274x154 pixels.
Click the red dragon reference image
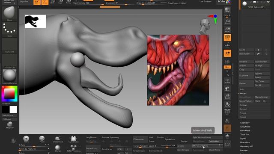(178, 70)
